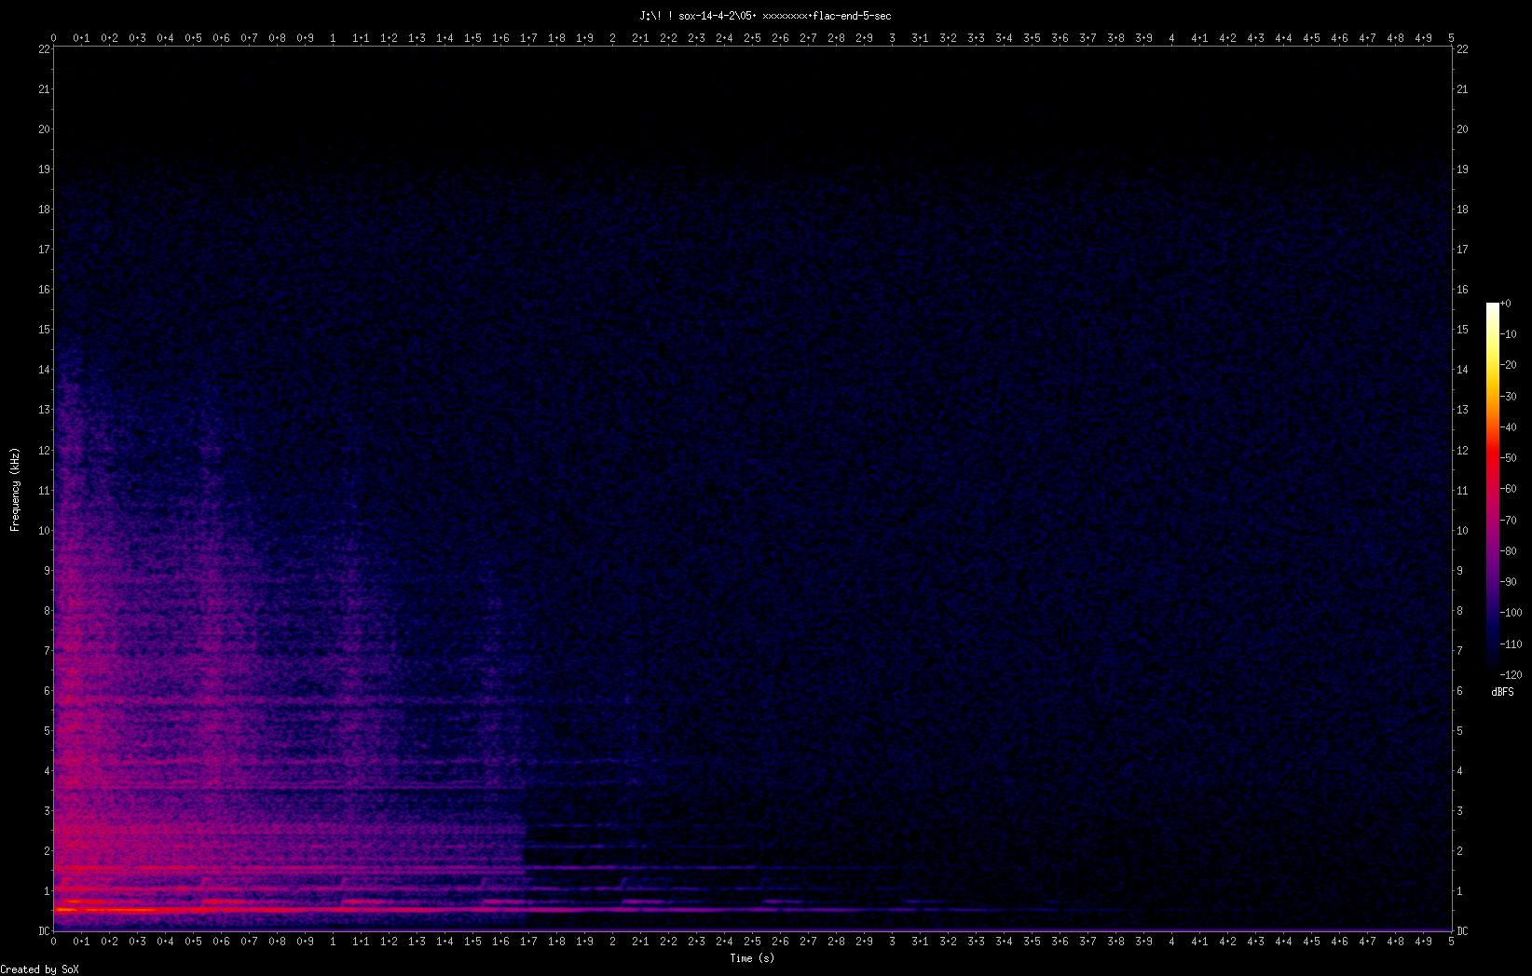Click the "-50" color legend value
The image size is (1532, 976).
(x=1509, y=458)
